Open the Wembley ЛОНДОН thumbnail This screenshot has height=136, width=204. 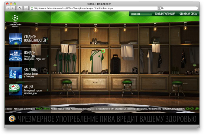pos(16,56)
